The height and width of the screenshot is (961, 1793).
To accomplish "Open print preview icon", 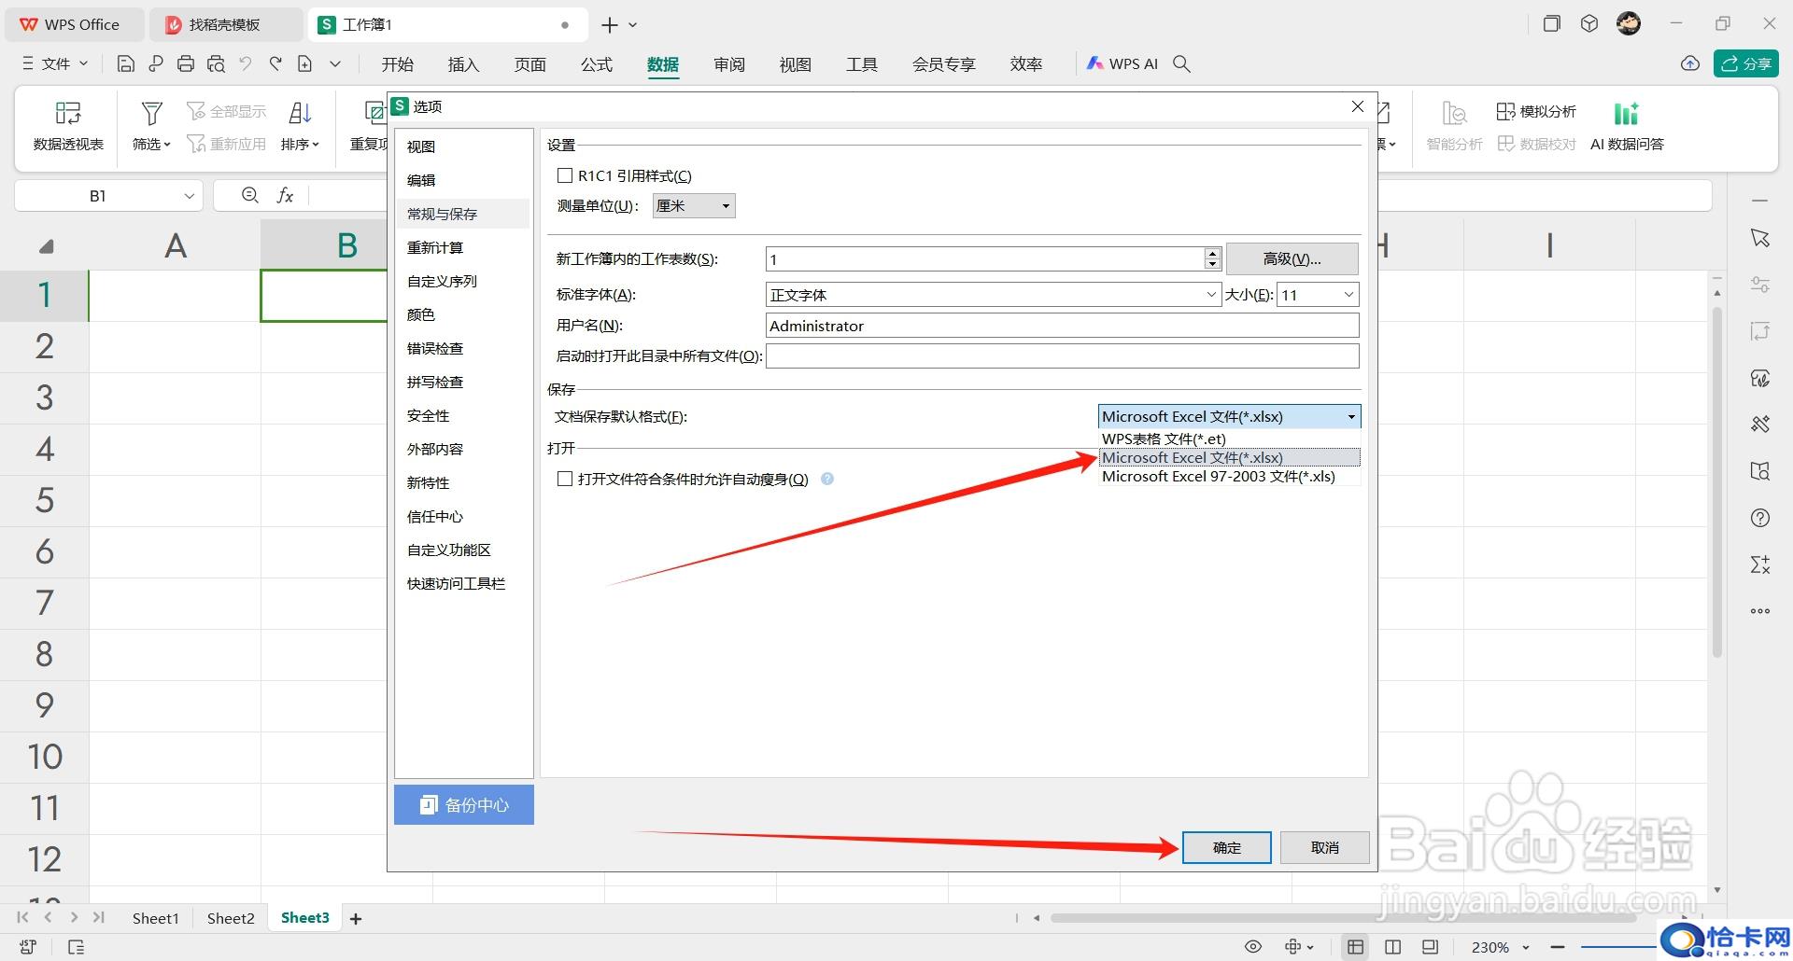I will click(x=216, y=63).
